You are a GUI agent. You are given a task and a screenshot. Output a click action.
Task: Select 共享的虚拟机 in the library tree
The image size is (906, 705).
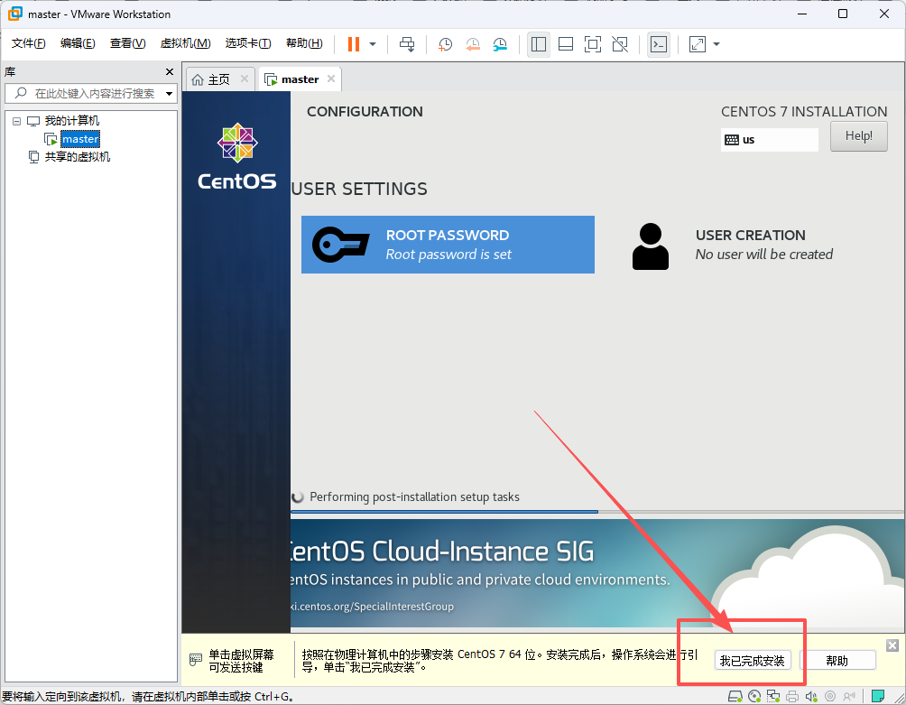click(x=78, y=157)
